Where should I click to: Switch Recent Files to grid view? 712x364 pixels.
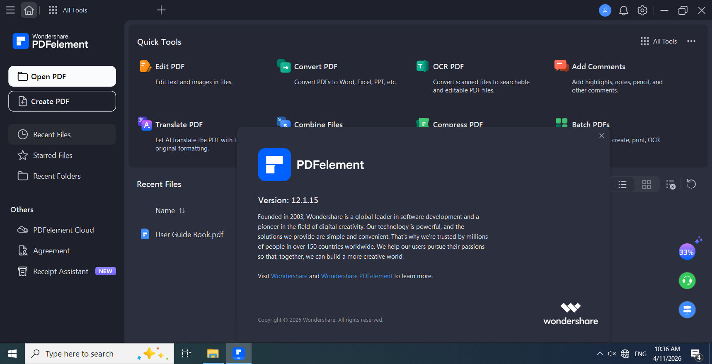pos(647,184)
